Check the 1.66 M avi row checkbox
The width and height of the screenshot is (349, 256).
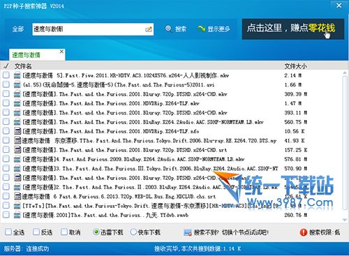[6, 84]
